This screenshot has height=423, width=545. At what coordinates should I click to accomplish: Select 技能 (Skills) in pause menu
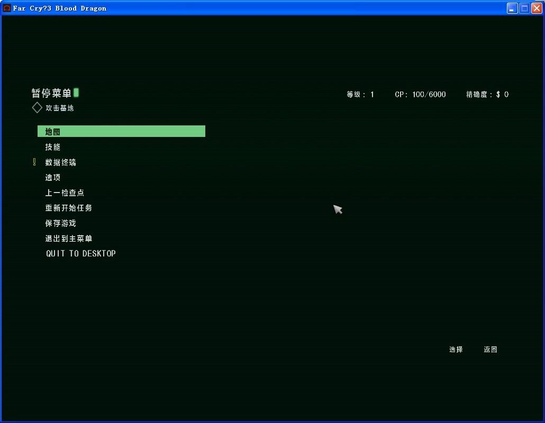click(x=53, y=147)
